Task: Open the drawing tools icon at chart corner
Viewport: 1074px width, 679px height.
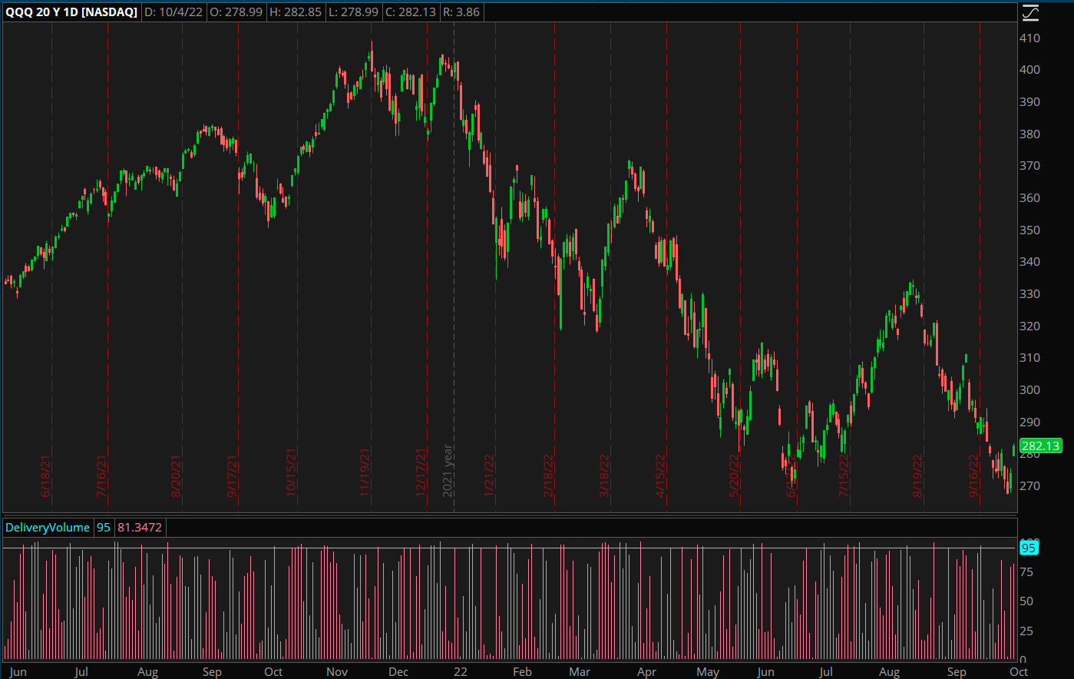Action: coord(1030,12)
